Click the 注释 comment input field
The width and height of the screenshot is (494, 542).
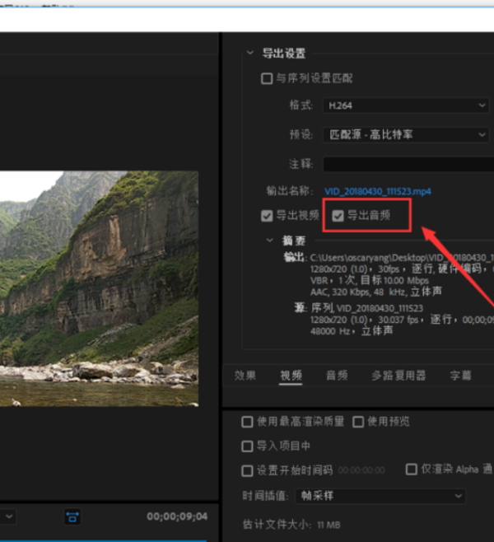[x=408, y=164]
